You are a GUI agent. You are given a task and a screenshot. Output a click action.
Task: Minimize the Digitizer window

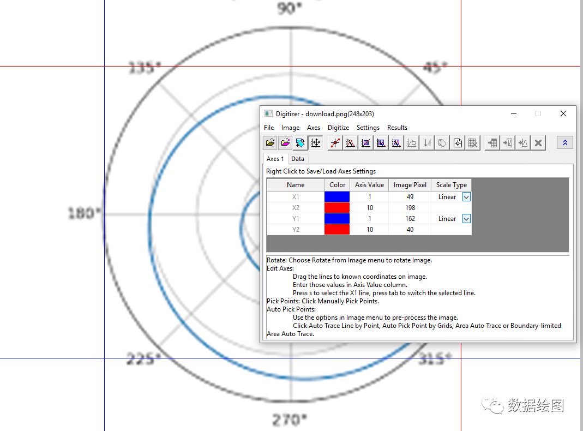[x=514, y=114]
